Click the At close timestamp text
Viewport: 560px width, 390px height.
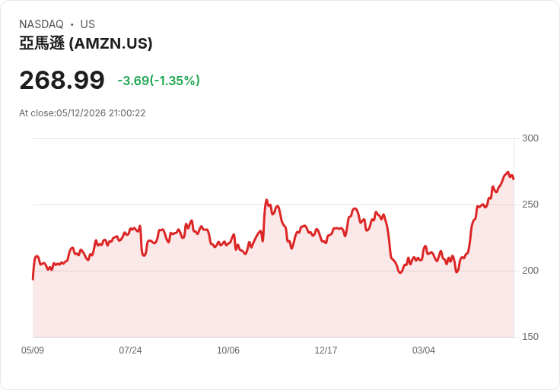click(x=82, y=113)
